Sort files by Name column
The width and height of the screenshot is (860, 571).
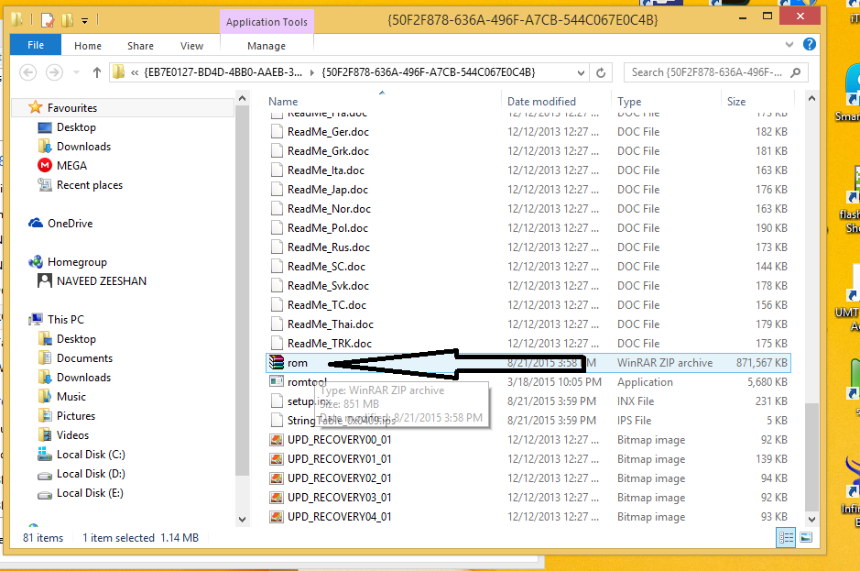click(x=283, y=102)
